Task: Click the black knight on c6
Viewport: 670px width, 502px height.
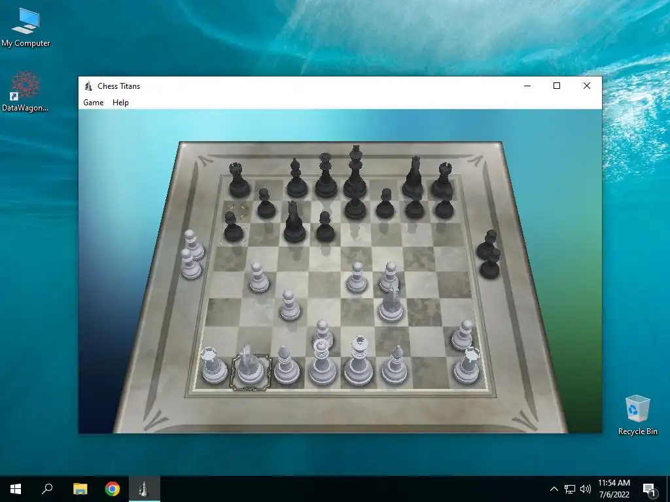Action: pos(294,223)
